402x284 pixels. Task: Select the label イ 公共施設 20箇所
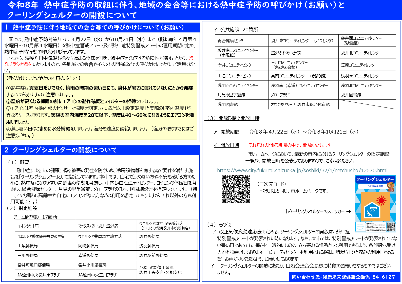click(236, 30)
